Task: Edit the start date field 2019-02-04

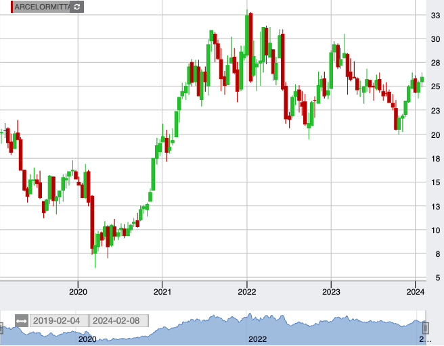Action: [x=59, y=321]
